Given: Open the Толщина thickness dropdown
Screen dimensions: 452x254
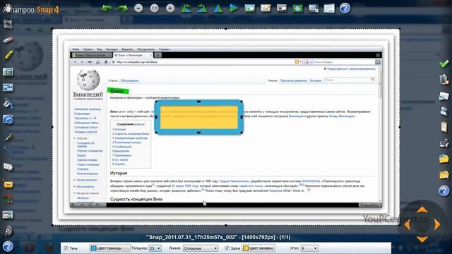Looking at the screenshot, I should tap(155, 248).
